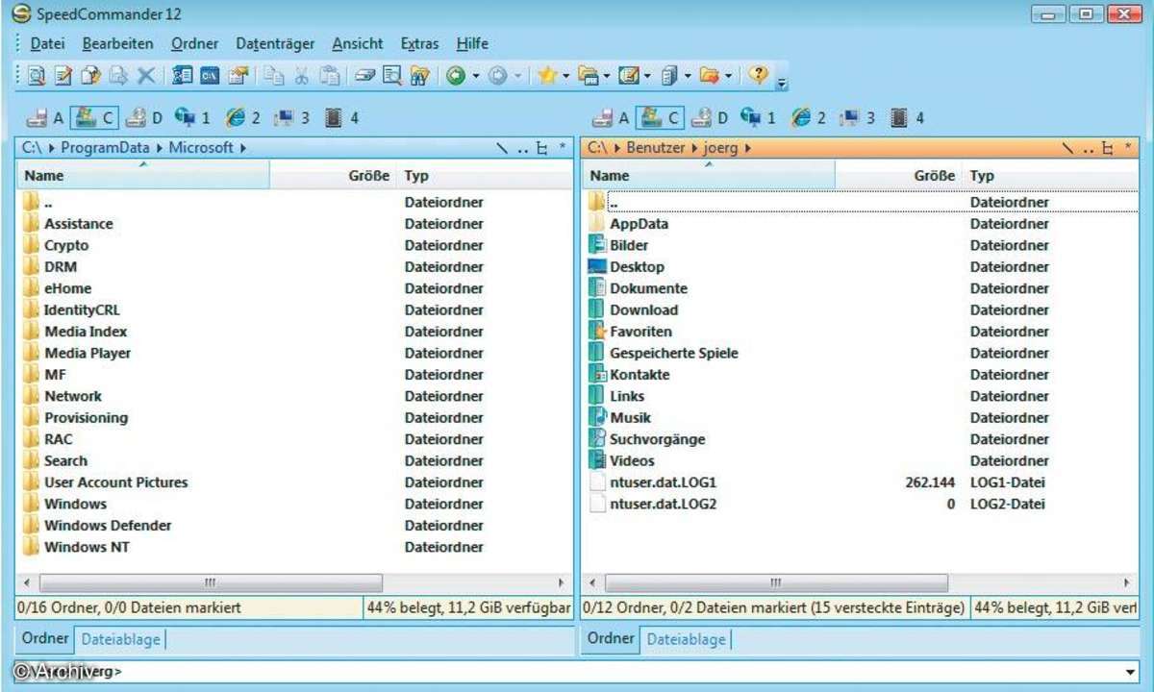1154x692 pixels.
Task: Select desktop entry 3 in right drive bar
Action: click(x=858, y=118)
